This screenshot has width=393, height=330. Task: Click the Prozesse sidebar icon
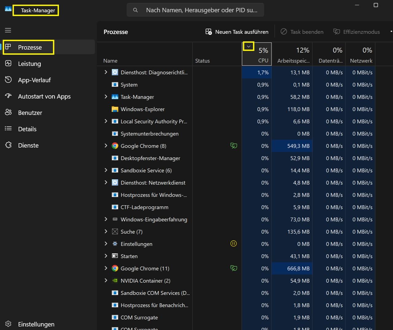pos(8,47)
